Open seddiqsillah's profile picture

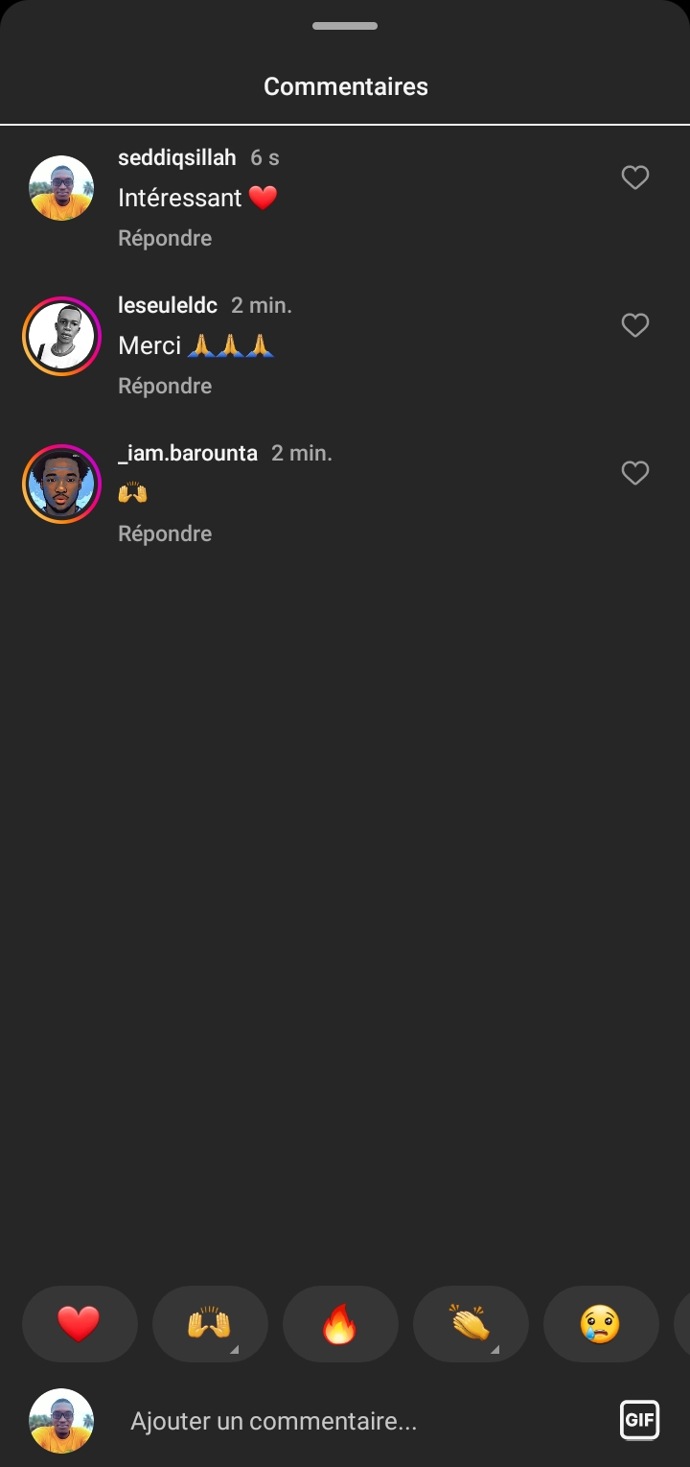(x=61, y=188)
